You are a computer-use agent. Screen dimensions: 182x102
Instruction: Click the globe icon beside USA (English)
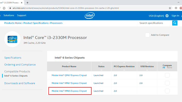point(167,16)
